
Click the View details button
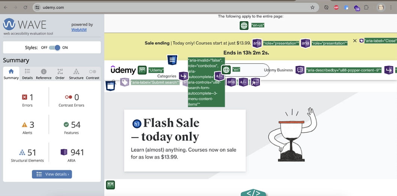tap(52, 174)
